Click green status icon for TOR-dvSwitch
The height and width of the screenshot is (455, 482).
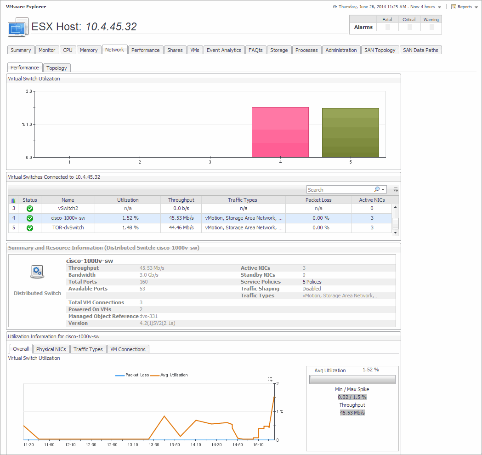pyautogui.click(x=30, y=228)
